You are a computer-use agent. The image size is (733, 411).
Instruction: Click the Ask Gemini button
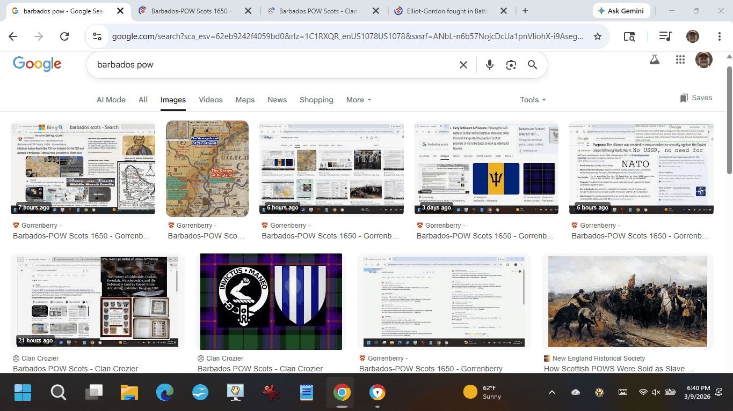tap(621, 11)
